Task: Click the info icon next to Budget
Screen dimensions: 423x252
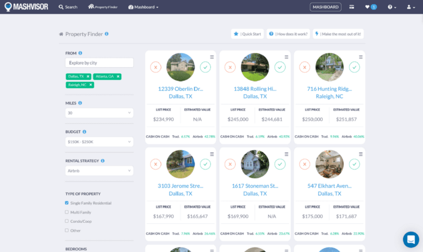Action: [x=84, y=132]
